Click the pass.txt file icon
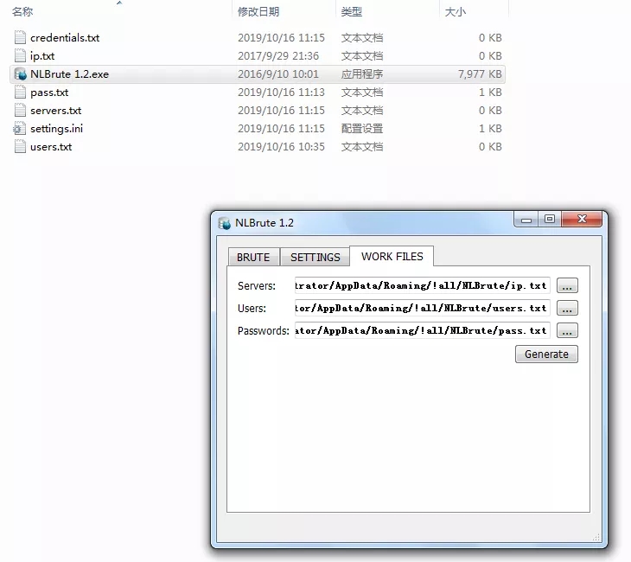 (x=21, y=93)
